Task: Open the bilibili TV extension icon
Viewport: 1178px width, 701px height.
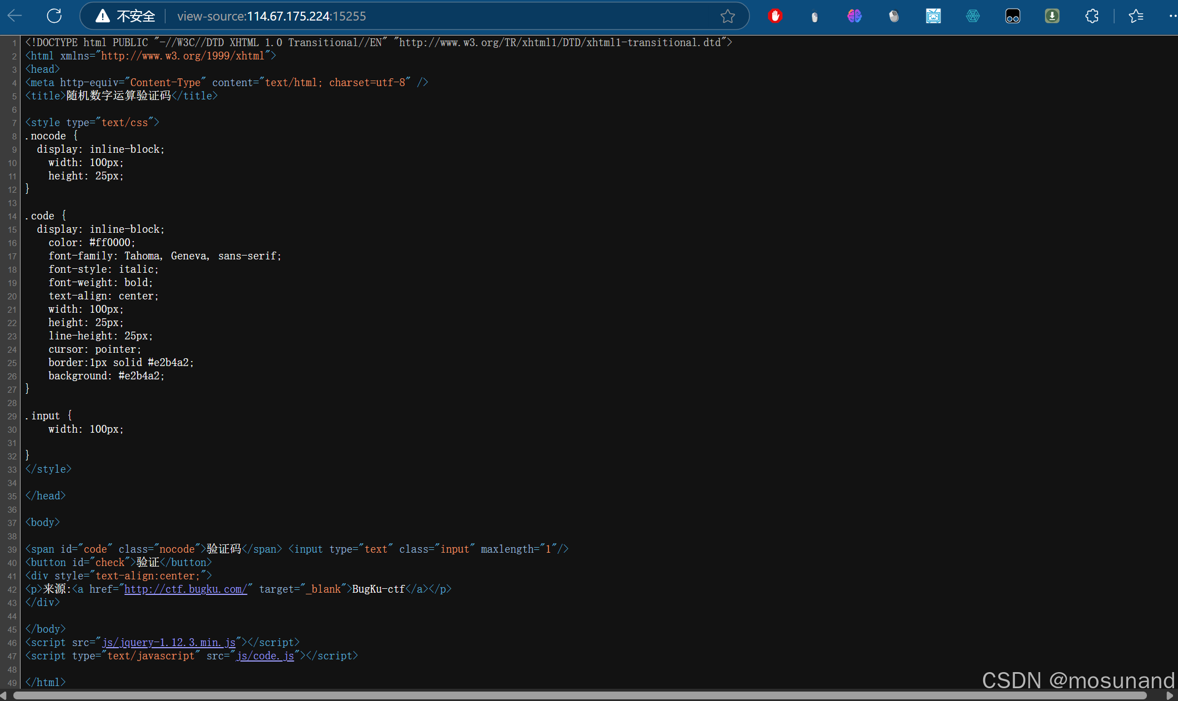Action: [933, 16]
